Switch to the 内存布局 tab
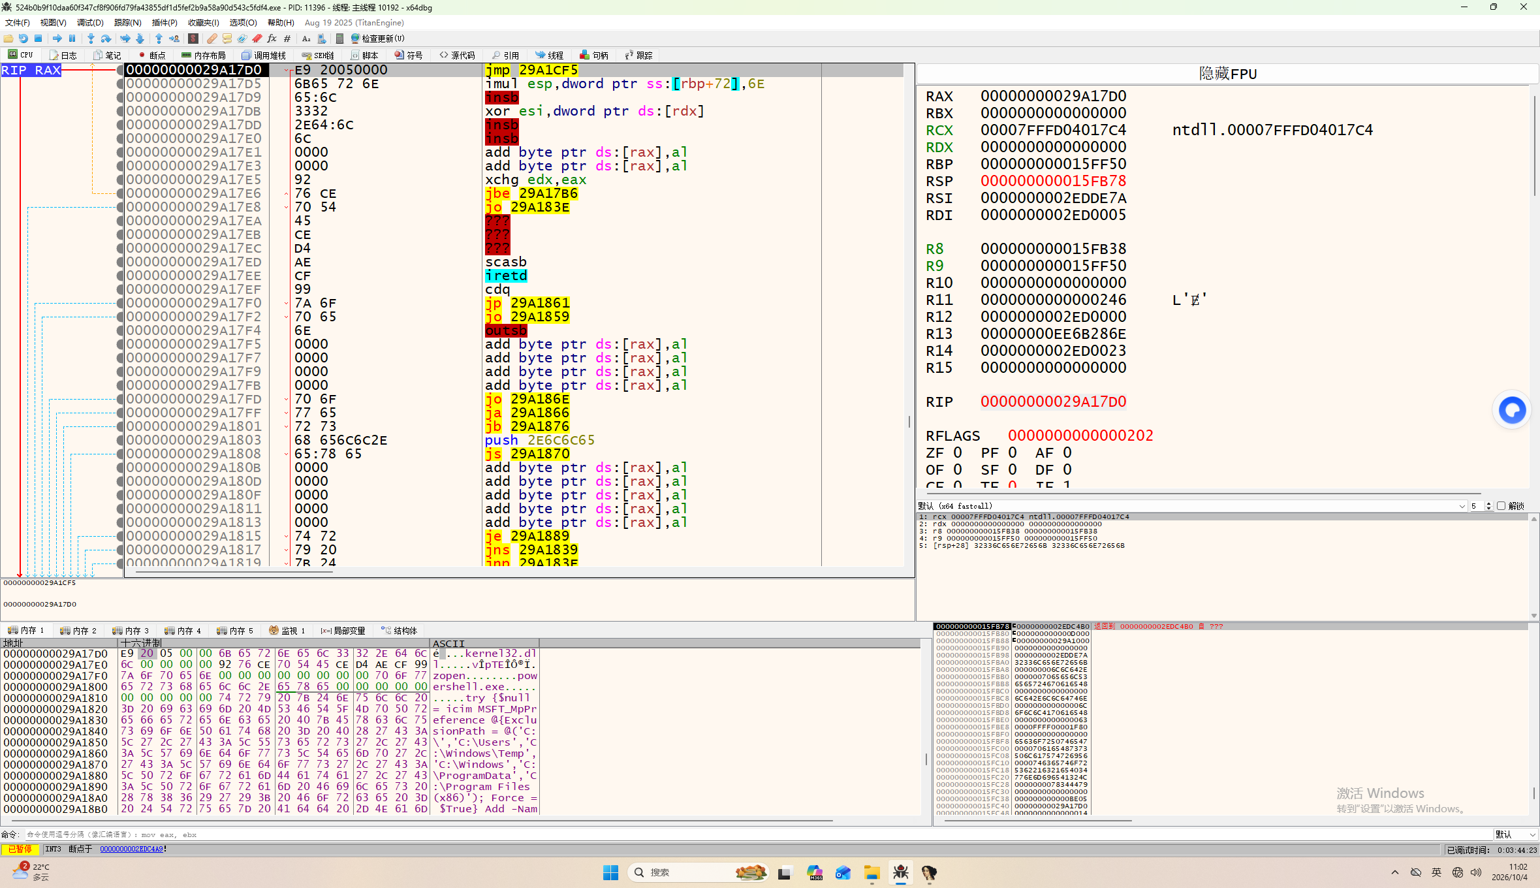The width and height of the screenshot is (1540, 888). (204, 55)
